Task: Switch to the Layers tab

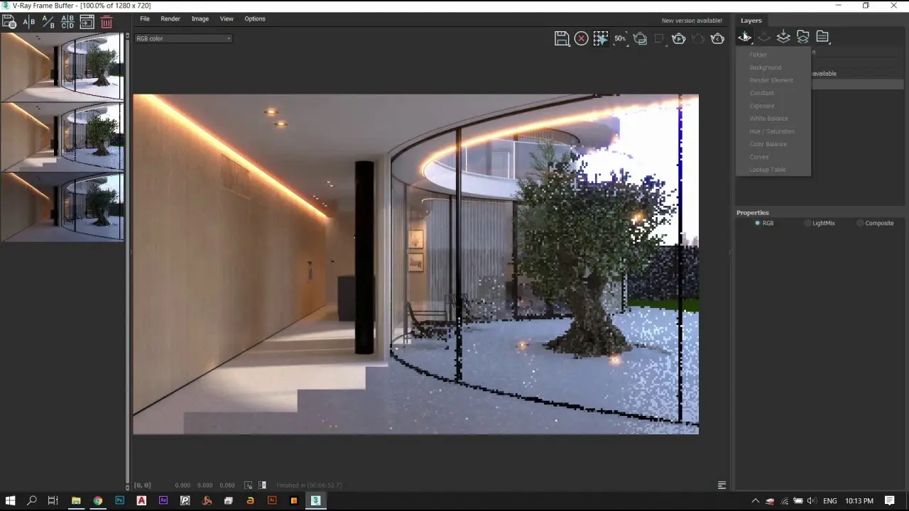Action: point(751,21)
